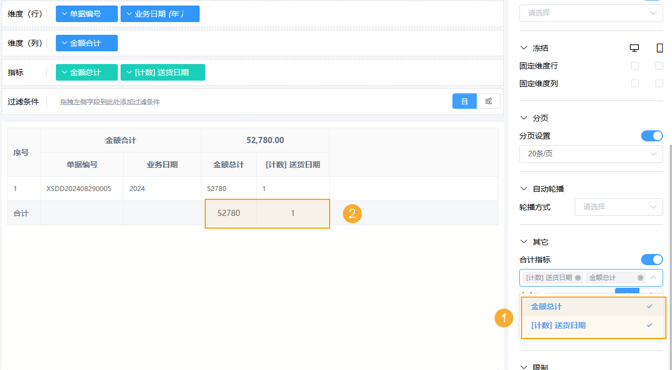
Task: Remove the 金额总计 tag from 合计指标
Action: 640,278
